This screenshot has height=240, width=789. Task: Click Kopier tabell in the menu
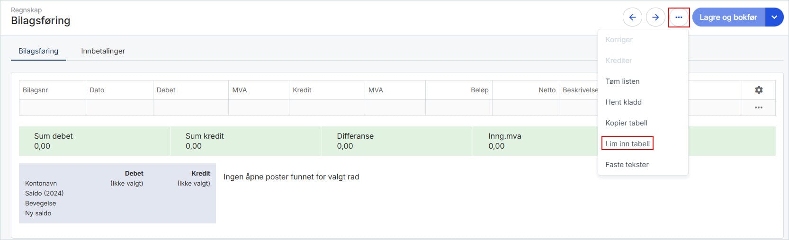626,123
